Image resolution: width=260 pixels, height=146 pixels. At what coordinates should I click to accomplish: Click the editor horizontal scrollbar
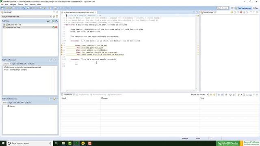click(130, 90)
